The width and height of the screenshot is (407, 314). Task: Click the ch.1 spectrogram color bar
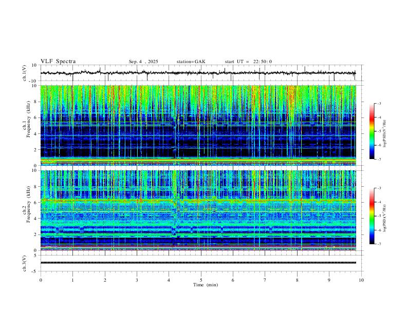[372, 131]
